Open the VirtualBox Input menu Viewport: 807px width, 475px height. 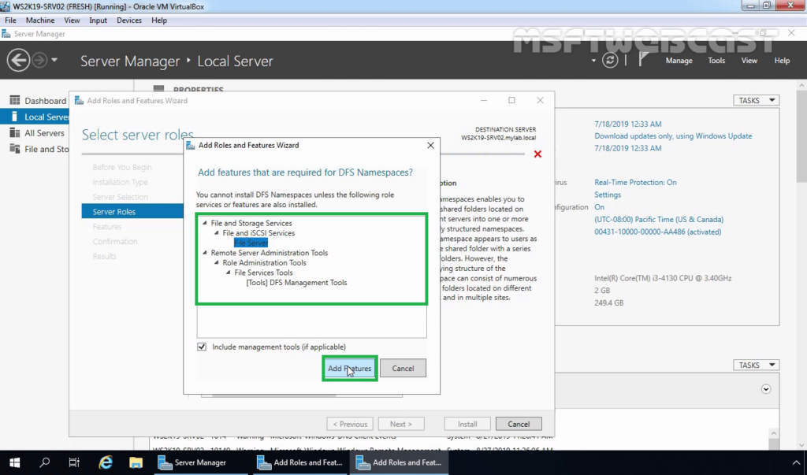pos(98,20)
